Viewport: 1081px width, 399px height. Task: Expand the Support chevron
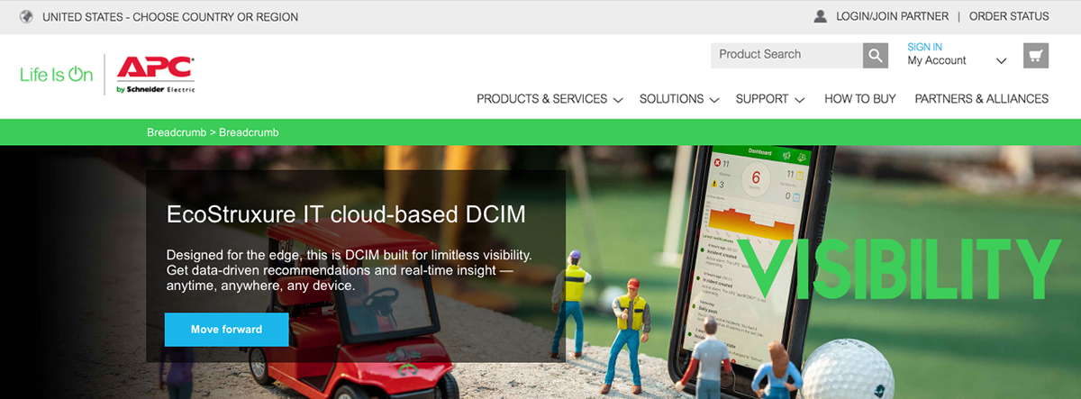800,100
